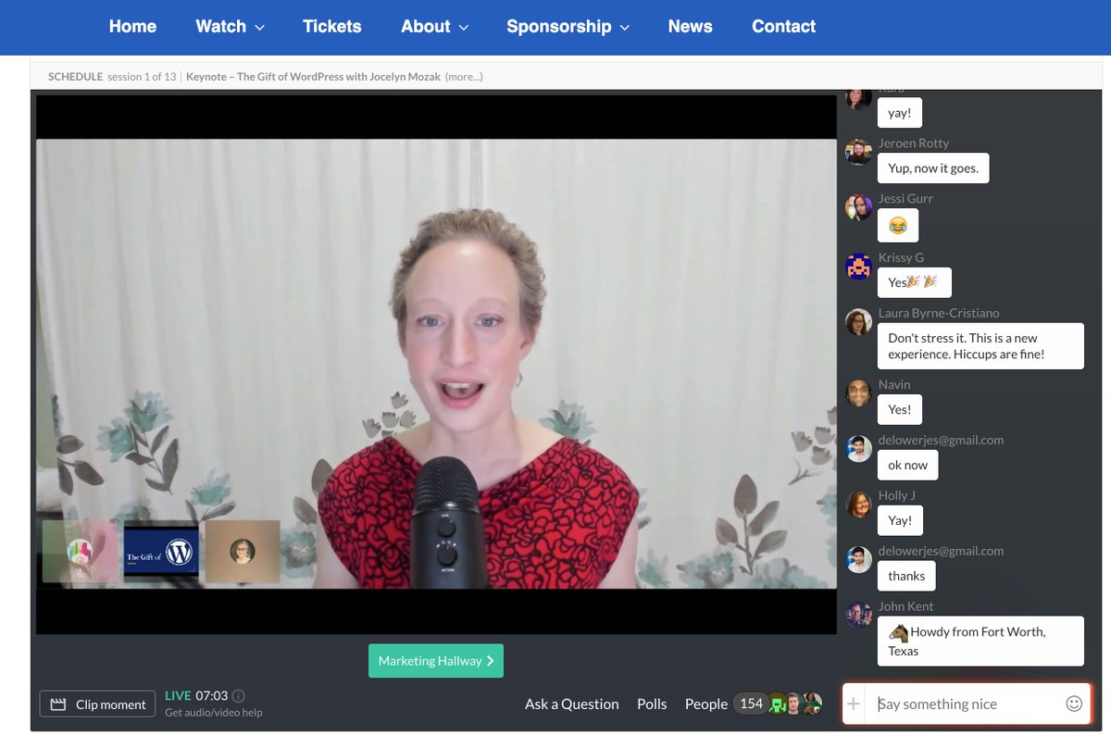Click the laughing emoji message from Jessi
The image size is (1111, 735).
coord(898,225)
